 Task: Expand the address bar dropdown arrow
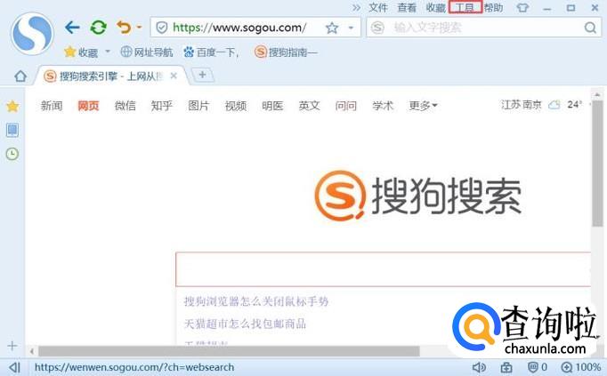click(x=351, y=28)
